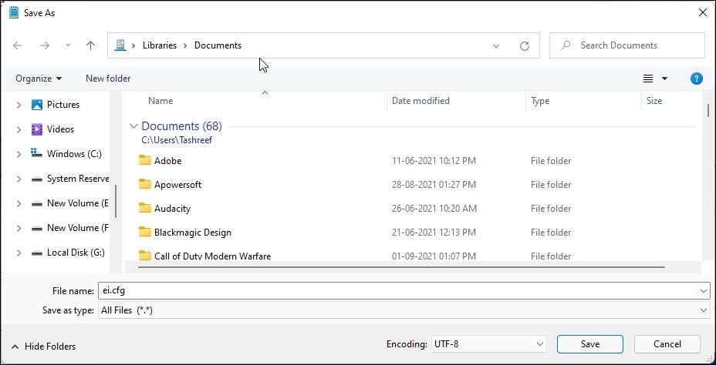The image size is (716, 365).
Task: Collapse the Documents (68) group
Action: tap(133, 126)
